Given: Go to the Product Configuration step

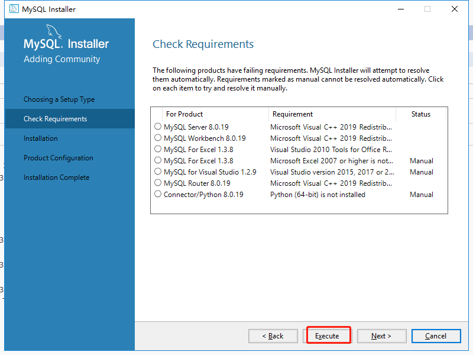Looking at the screenshot, I should [x=59, y=158].
